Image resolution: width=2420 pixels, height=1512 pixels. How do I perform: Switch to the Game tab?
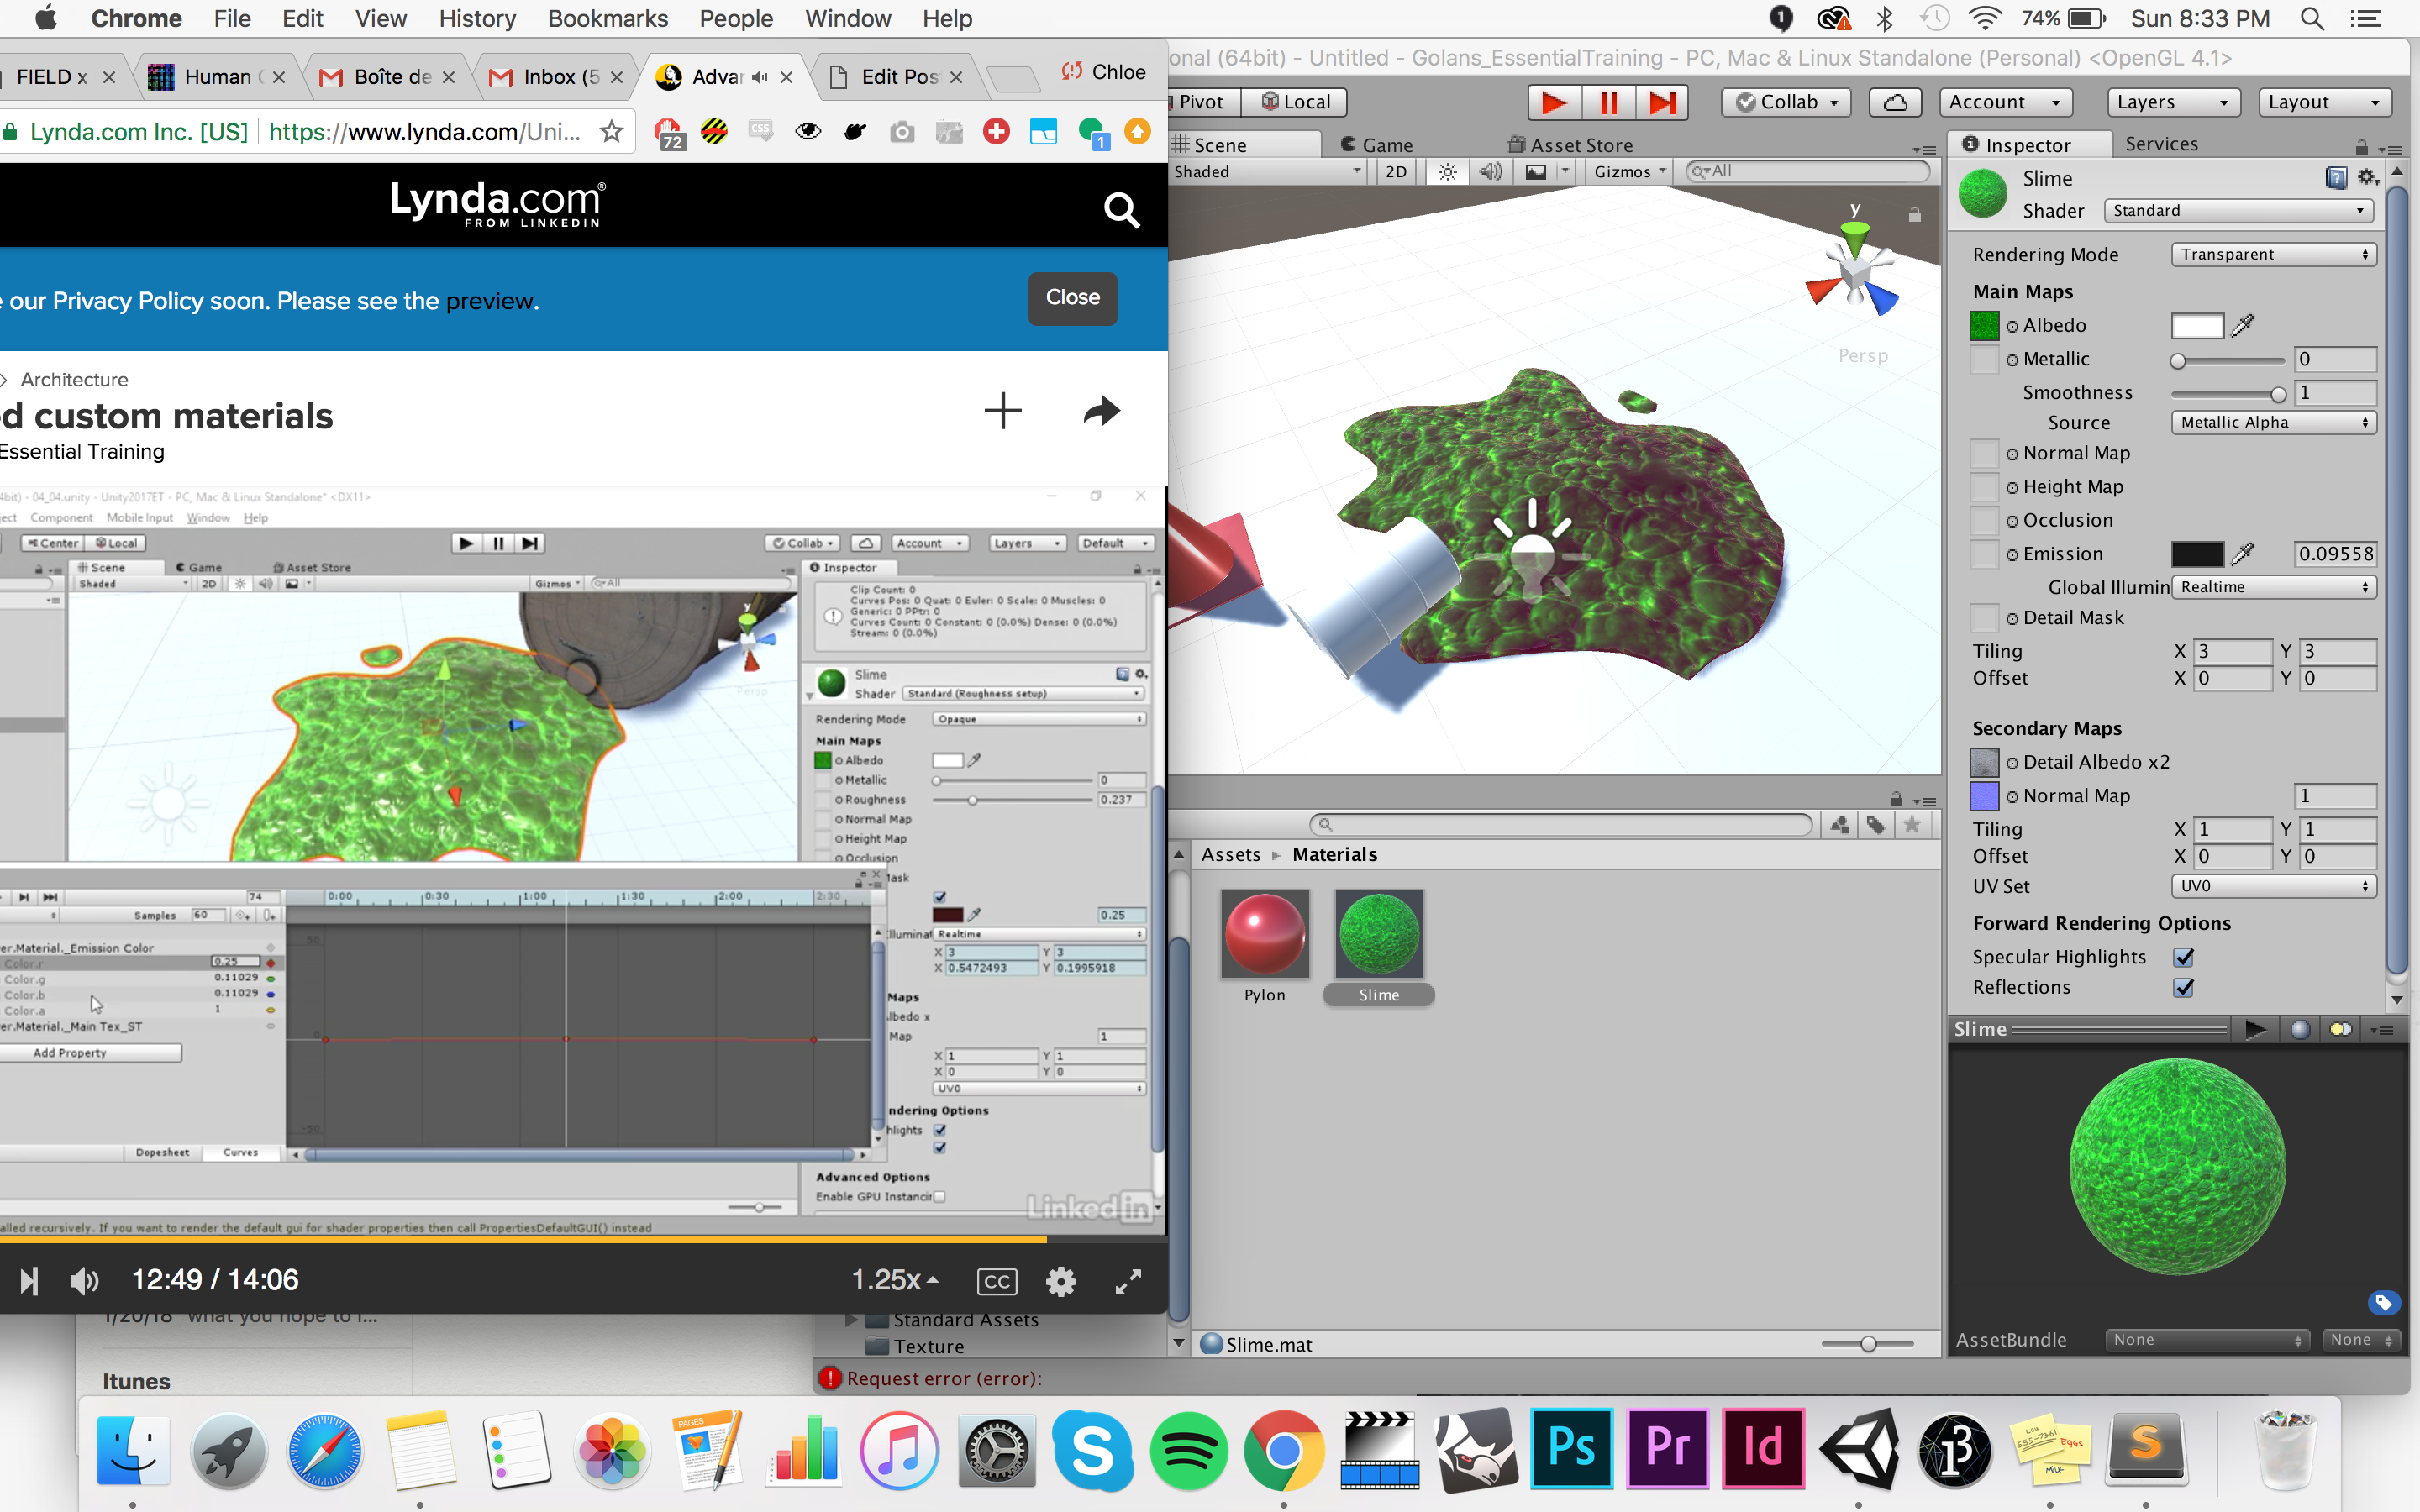[1376, 145]
